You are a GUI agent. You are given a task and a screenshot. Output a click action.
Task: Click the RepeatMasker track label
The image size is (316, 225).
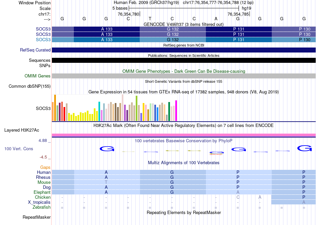[x=37, y=217]
